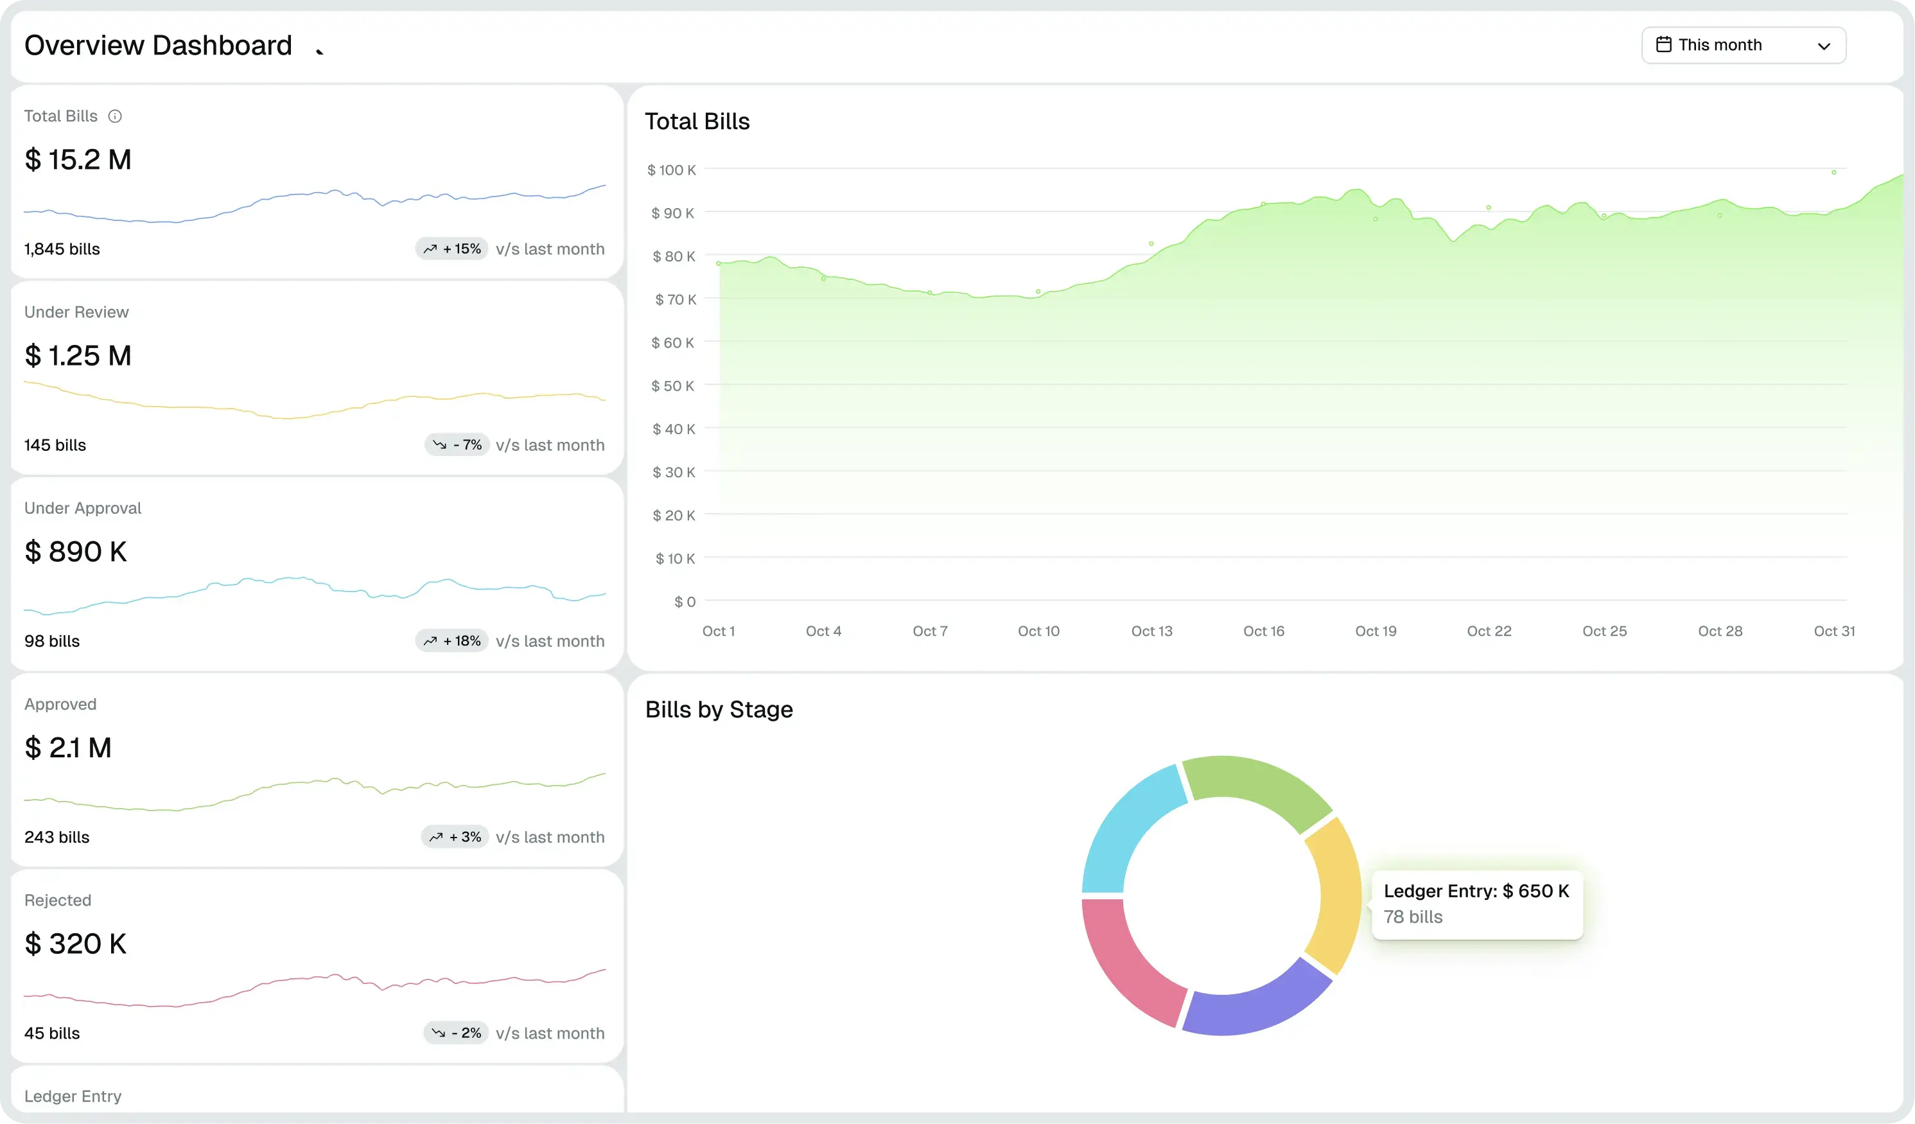The image size is (1915, 1124).
Task: Click the calendar icon in date selector
Action: [1663, 45]
